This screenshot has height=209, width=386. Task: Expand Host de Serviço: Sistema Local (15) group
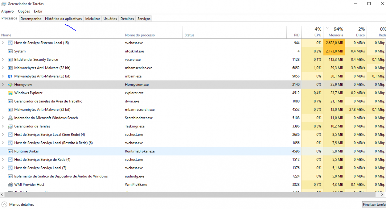point(3,43)
